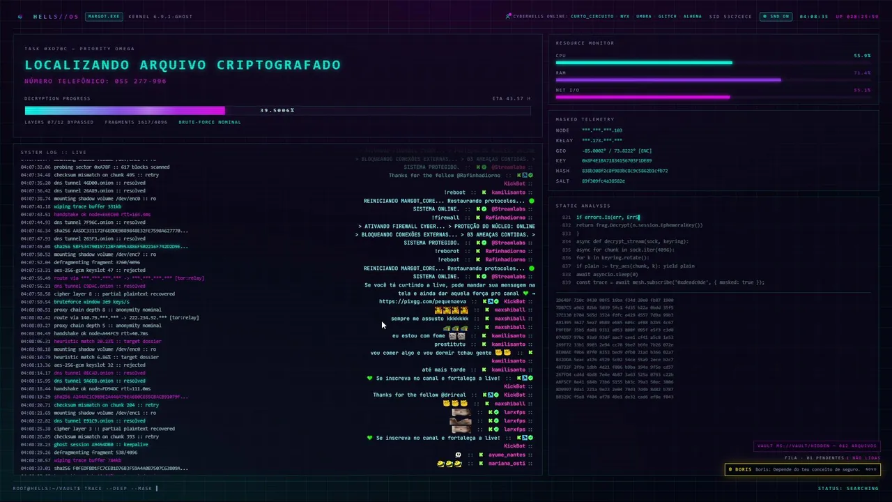892x502 pixels.
Task: Click the NÚMERO TELEFÔNICO value
Action: point(137,82)
